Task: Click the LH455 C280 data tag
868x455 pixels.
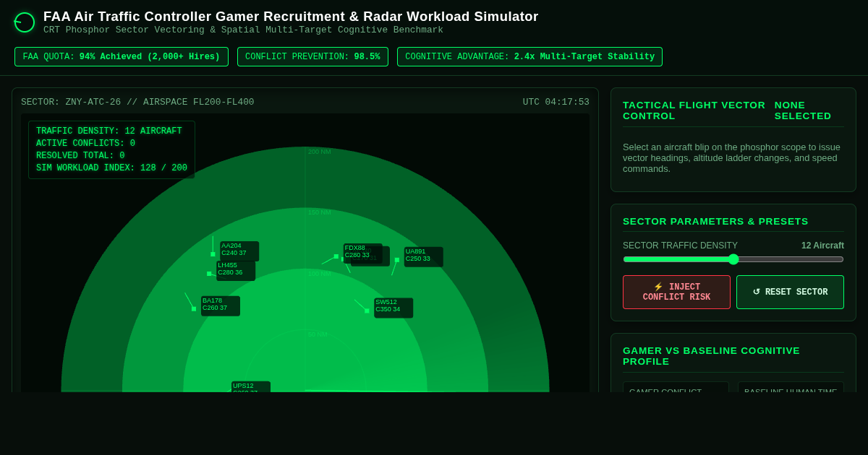Action: coord(236,271)
